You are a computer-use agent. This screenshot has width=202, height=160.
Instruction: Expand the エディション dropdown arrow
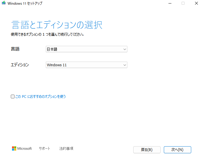coord(125,65)
